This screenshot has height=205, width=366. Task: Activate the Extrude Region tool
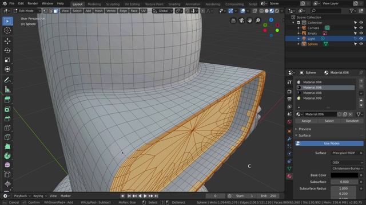7,100
